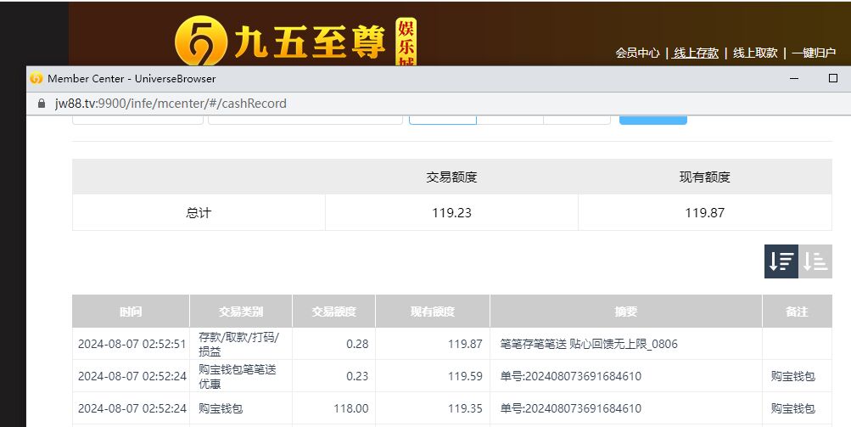
Task: Click the 交易额度 table column header
Action: [333, 312]
